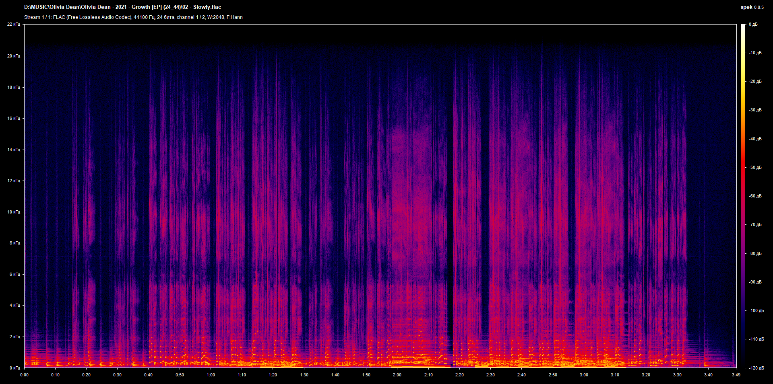This screenshot has width=773, height=384.
Task: Click the 4 кГц frequency axis label
Action: click(x=15, y=305)
